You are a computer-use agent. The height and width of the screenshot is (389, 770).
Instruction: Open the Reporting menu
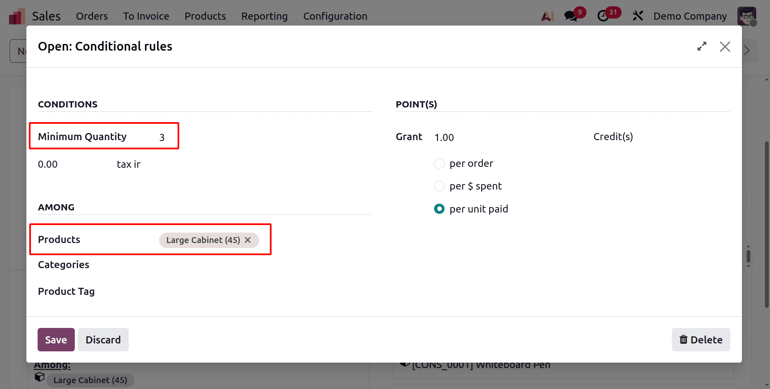pyautogui.click(x=264, y=16)
